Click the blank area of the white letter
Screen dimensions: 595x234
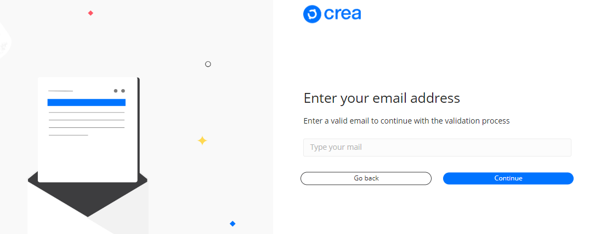coord(87,159)
